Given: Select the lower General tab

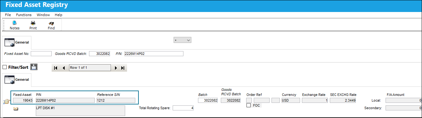Looking at the screenshot, I should 17,80.
